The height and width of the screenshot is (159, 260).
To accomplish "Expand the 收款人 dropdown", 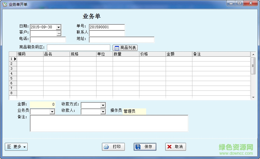I will coord(103,111).
